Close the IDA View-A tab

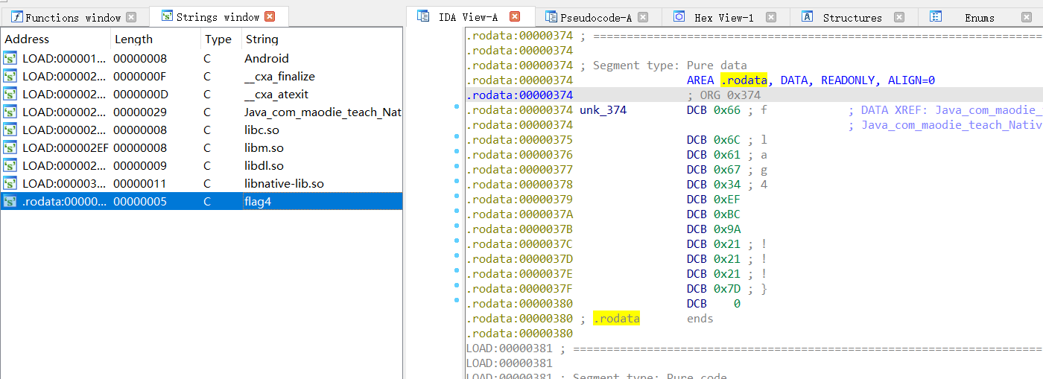[x=515, y=16]
